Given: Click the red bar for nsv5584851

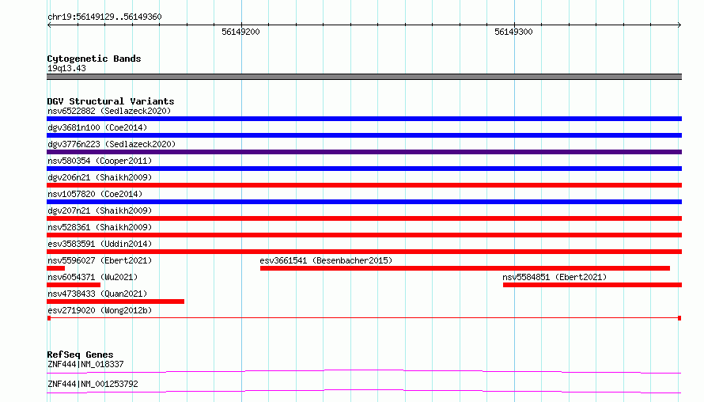Looking at the screenshot, I should point(592,285).
